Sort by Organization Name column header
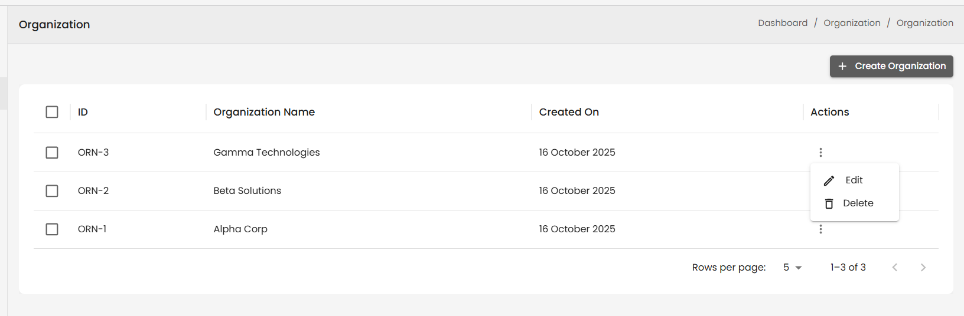The height and width of the screenshot is (316, 964). [264, 112]
